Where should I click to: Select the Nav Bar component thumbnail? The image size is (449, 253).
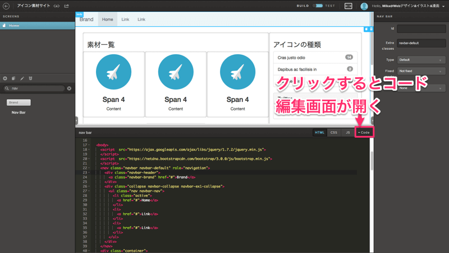[x=19, y=102]
